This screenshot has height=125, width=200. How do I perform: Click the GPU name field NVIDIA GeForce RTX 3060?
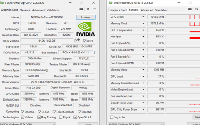(x=47, y=17)
